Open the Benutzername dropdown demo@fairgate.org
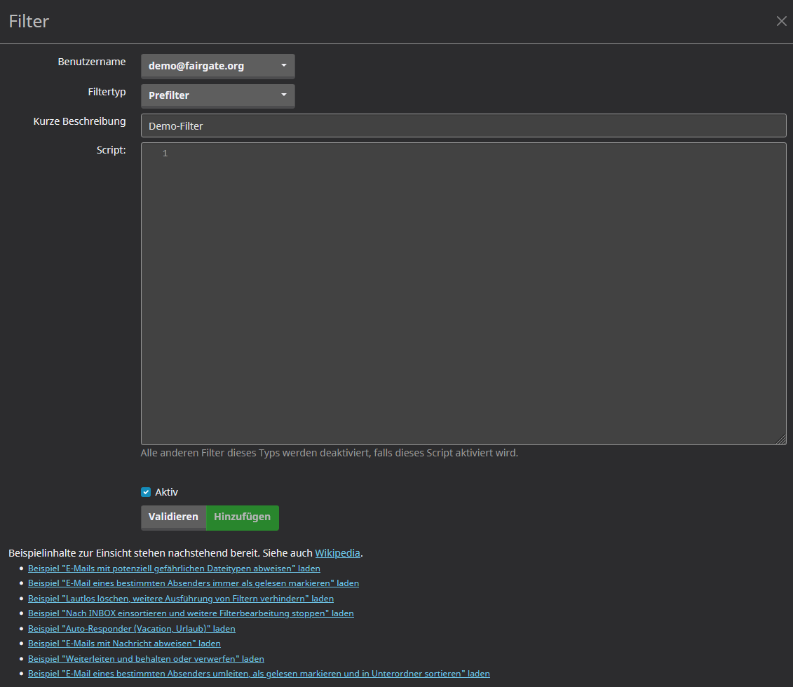The width and height of the screenshot is (793, 687). pos(217,66)
